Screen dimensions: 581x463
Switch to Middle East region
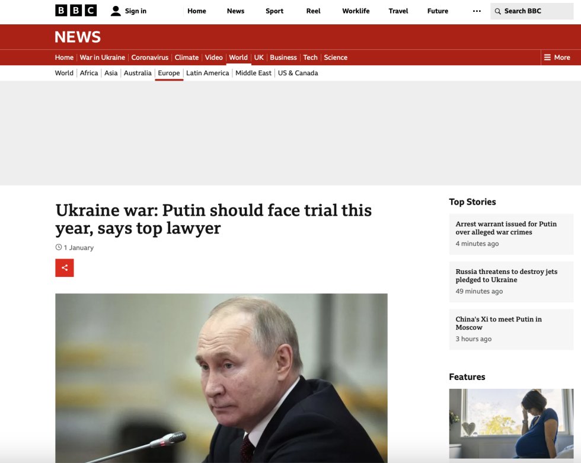(x=254, y=73)
